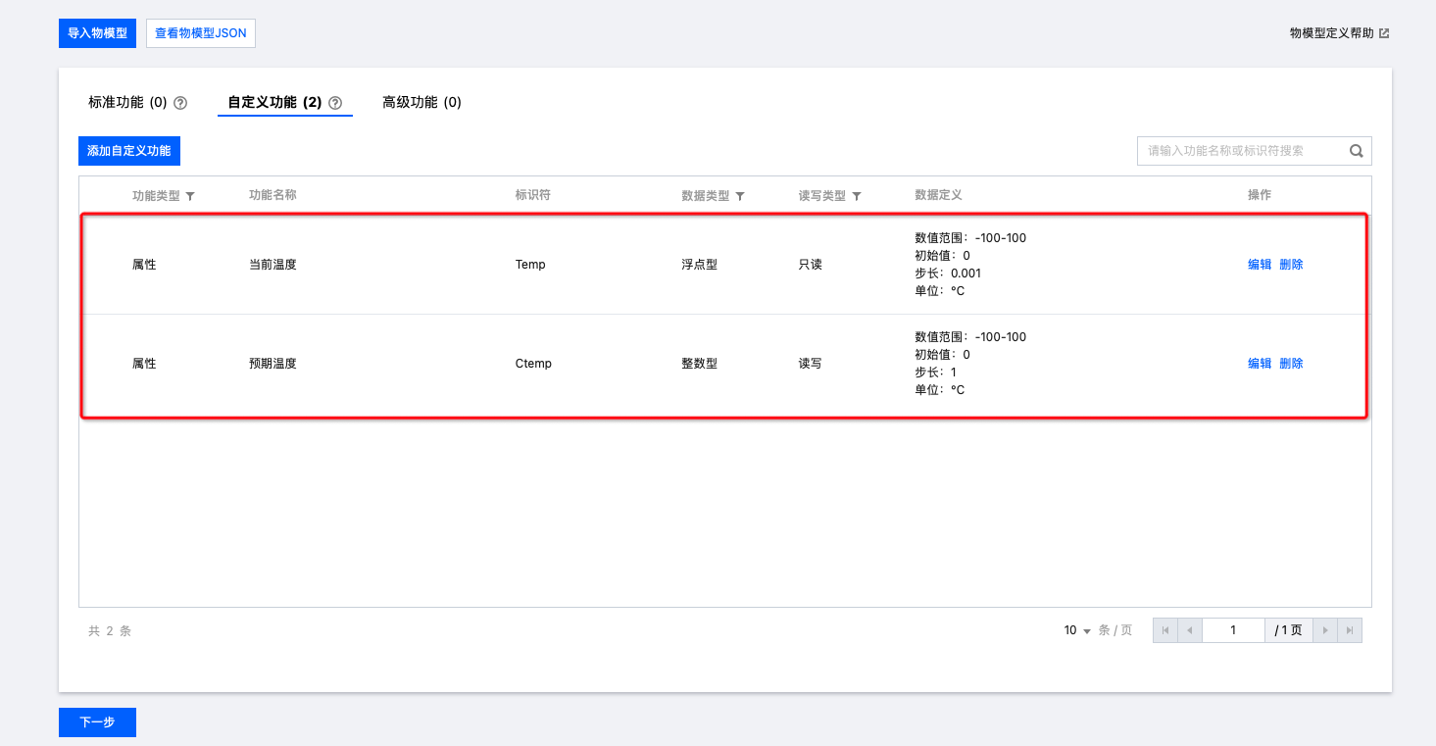Open the 物模型定义帮助 link
This screenshot has width=1436, height=746.
pyautogui.click(x=1339, y=33)
